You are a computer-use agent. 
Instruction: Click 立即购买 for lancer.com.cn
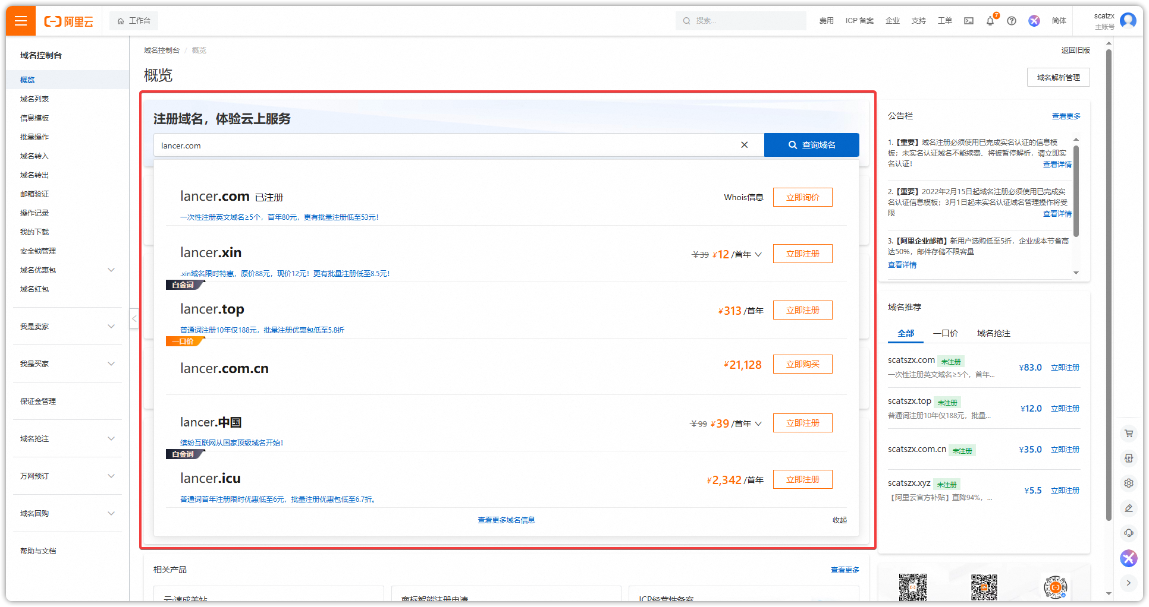[803, 364]
